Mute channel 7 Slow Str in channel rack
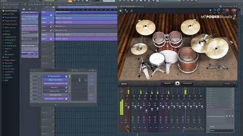243x136 pixels. coord(32,99)
